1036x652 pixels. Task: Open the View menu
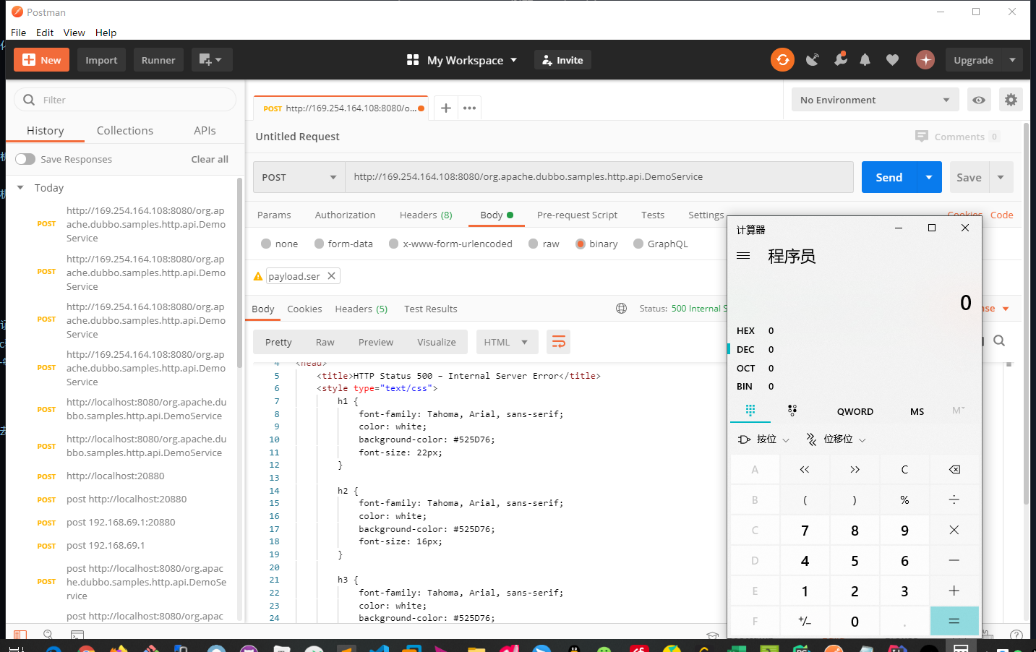[x=74, y=33]
